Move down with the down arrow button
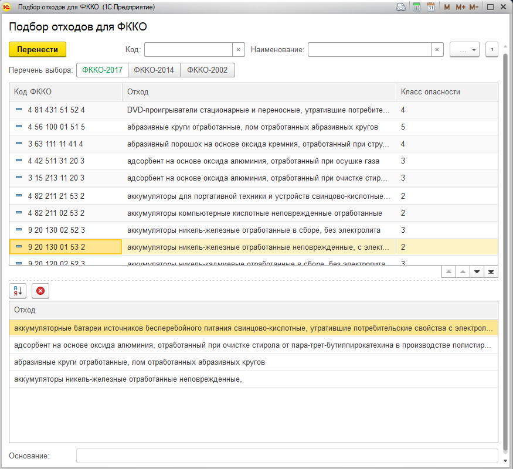513x469 pixels. click(x=477, y=272)
